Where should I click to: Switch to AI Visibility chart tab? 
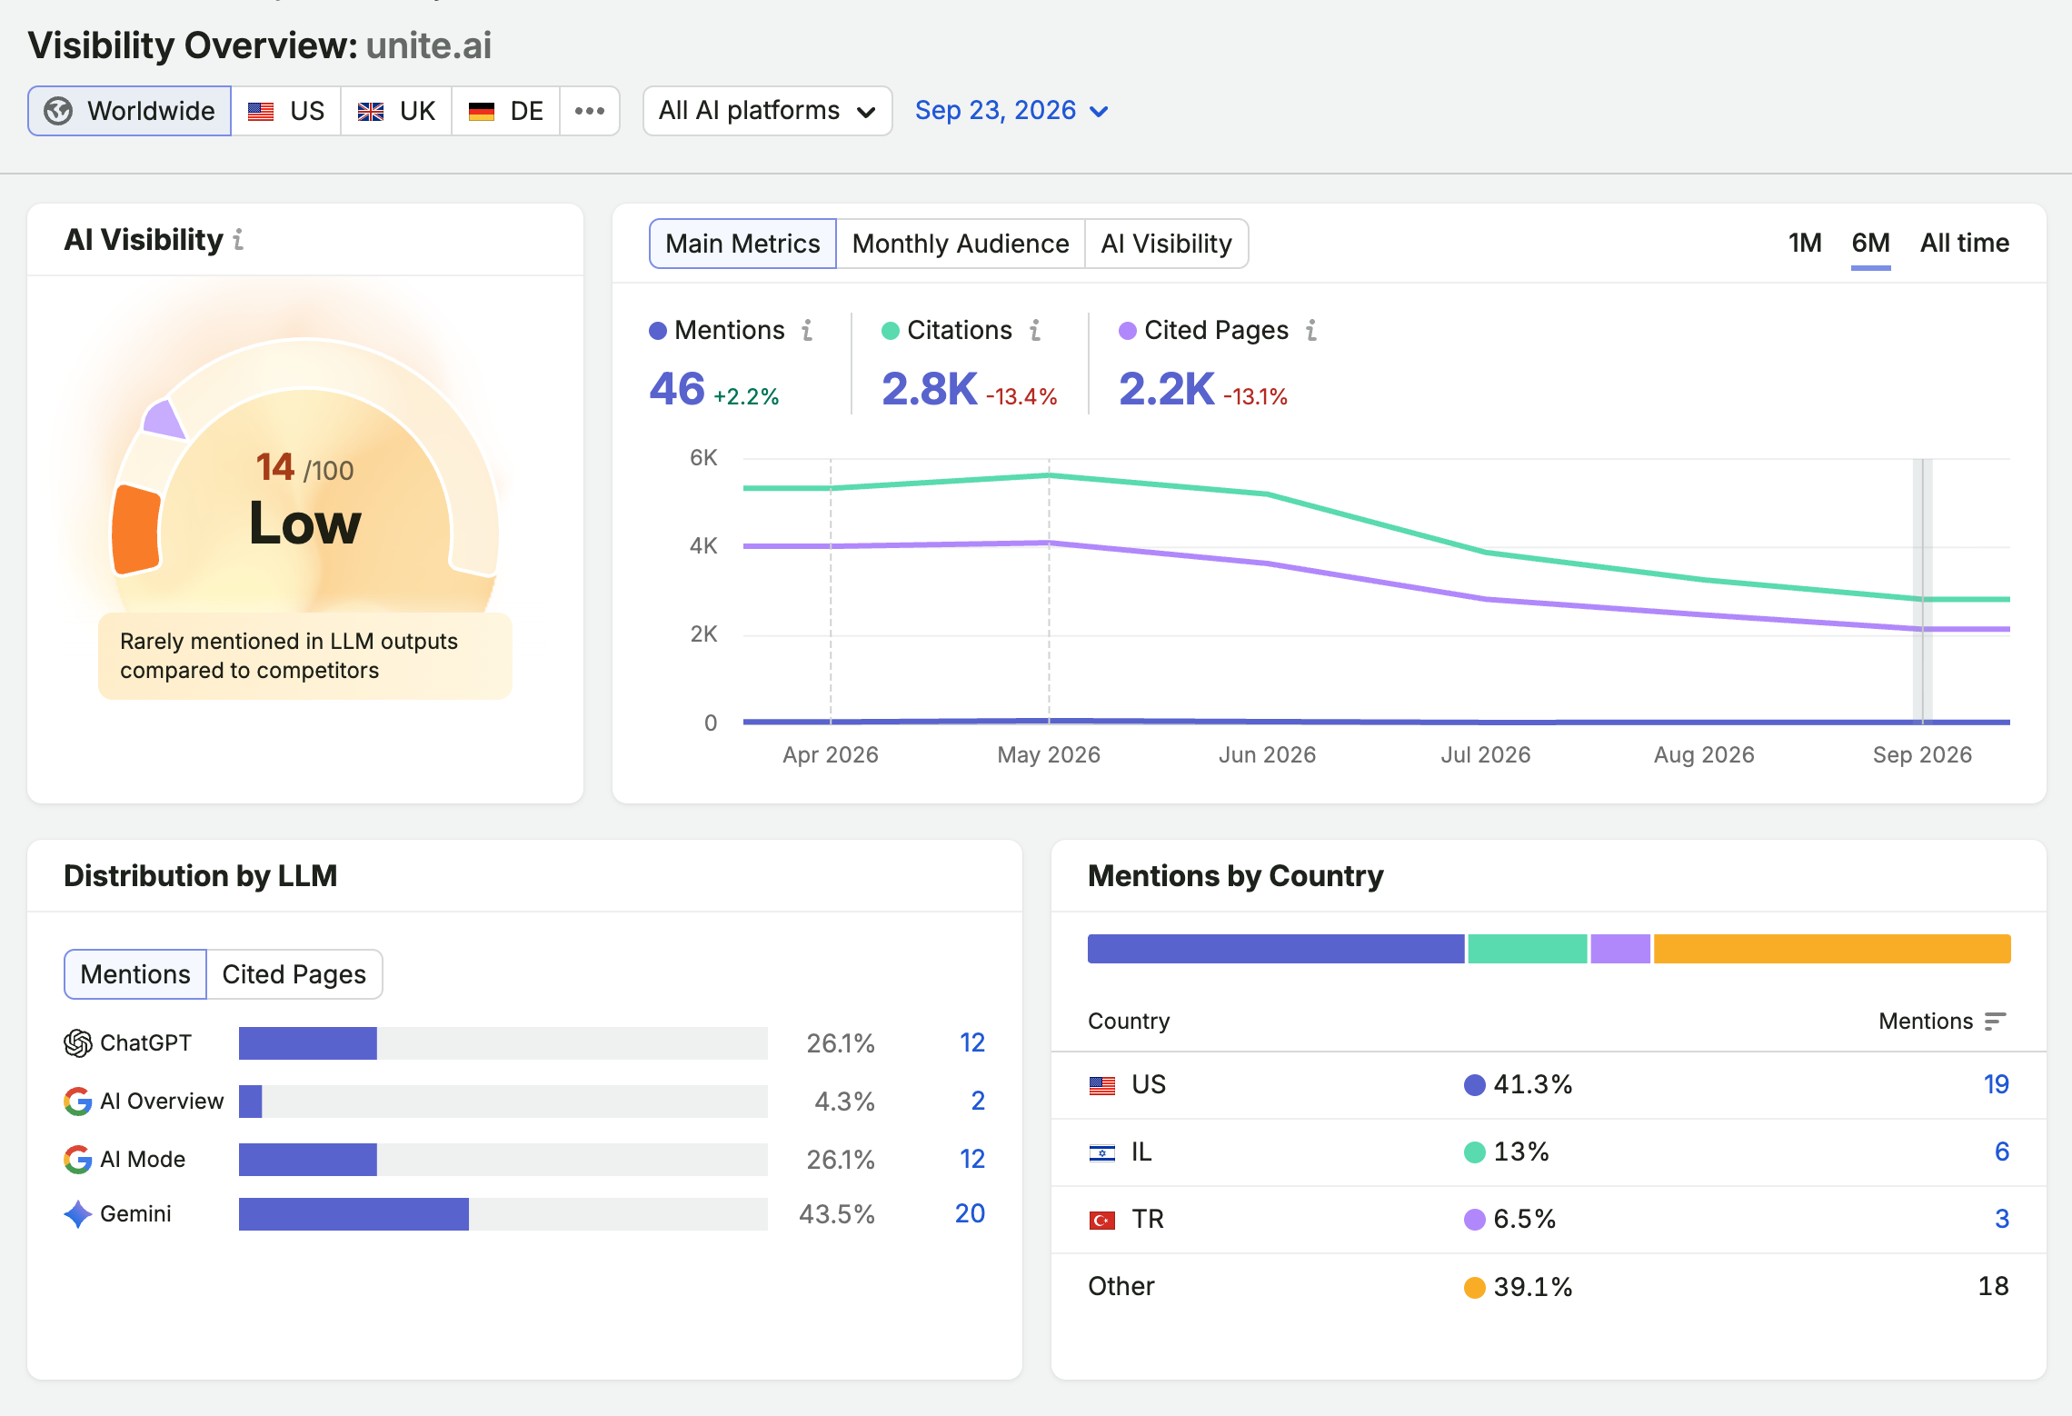(x=1167, y=244)
